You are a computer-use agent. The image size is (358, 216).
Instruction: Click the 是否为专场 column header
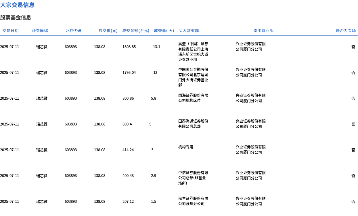click(345, 31)
